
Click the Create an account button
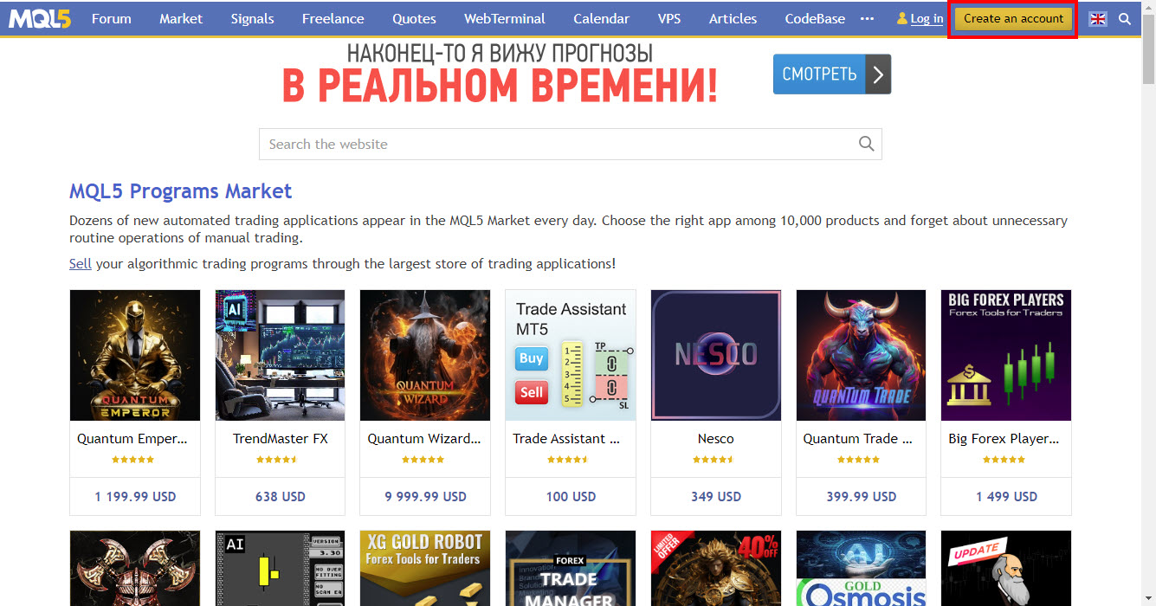click(1013, 18)
